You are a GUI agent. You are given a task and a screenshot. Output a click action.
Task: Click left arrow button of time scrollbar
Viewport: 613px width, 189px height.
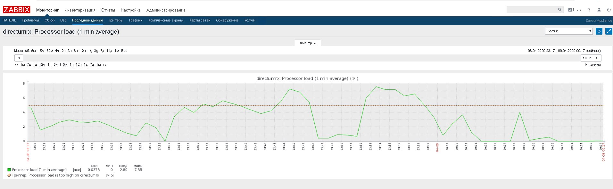click(19, 58)
